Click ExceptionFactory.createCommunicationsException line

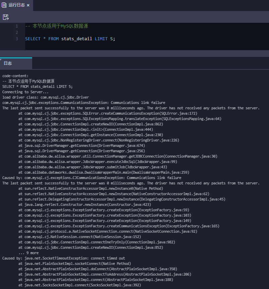tap(119, 226)
